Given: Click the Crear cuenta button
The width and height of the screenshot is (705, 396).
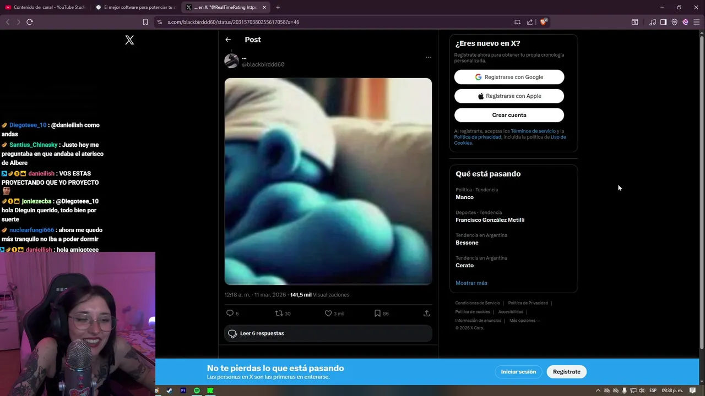Looking at the screenshot, I should 509,115.
